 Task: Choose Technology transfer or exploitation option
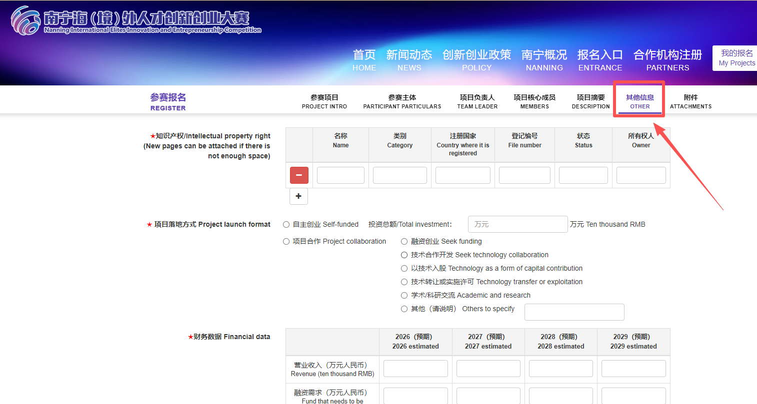[x=404, y=282]
